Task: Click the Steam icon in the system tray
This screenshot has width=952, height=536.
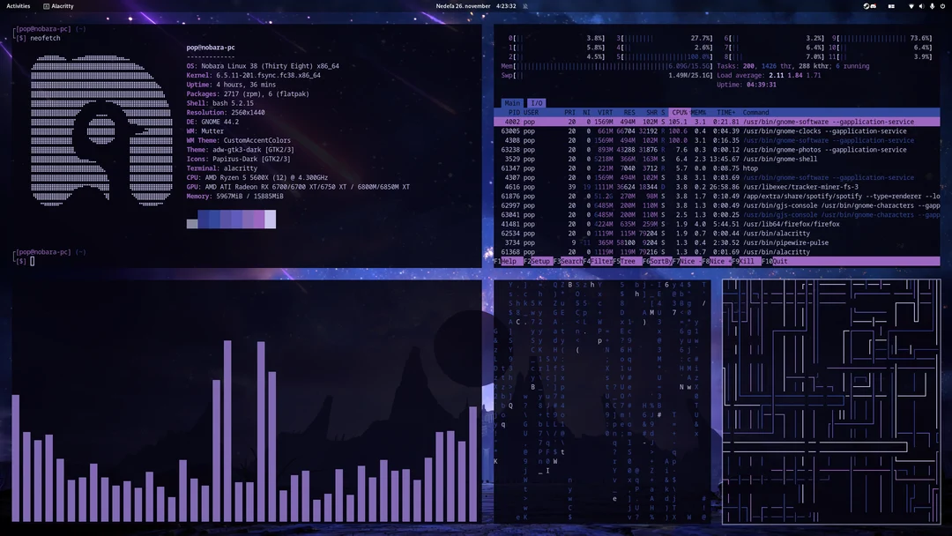Action: (x=866, y=6)
